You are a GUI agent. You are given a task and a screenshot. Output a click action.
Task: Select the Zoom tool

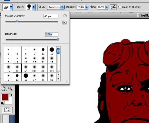point(10,89)
